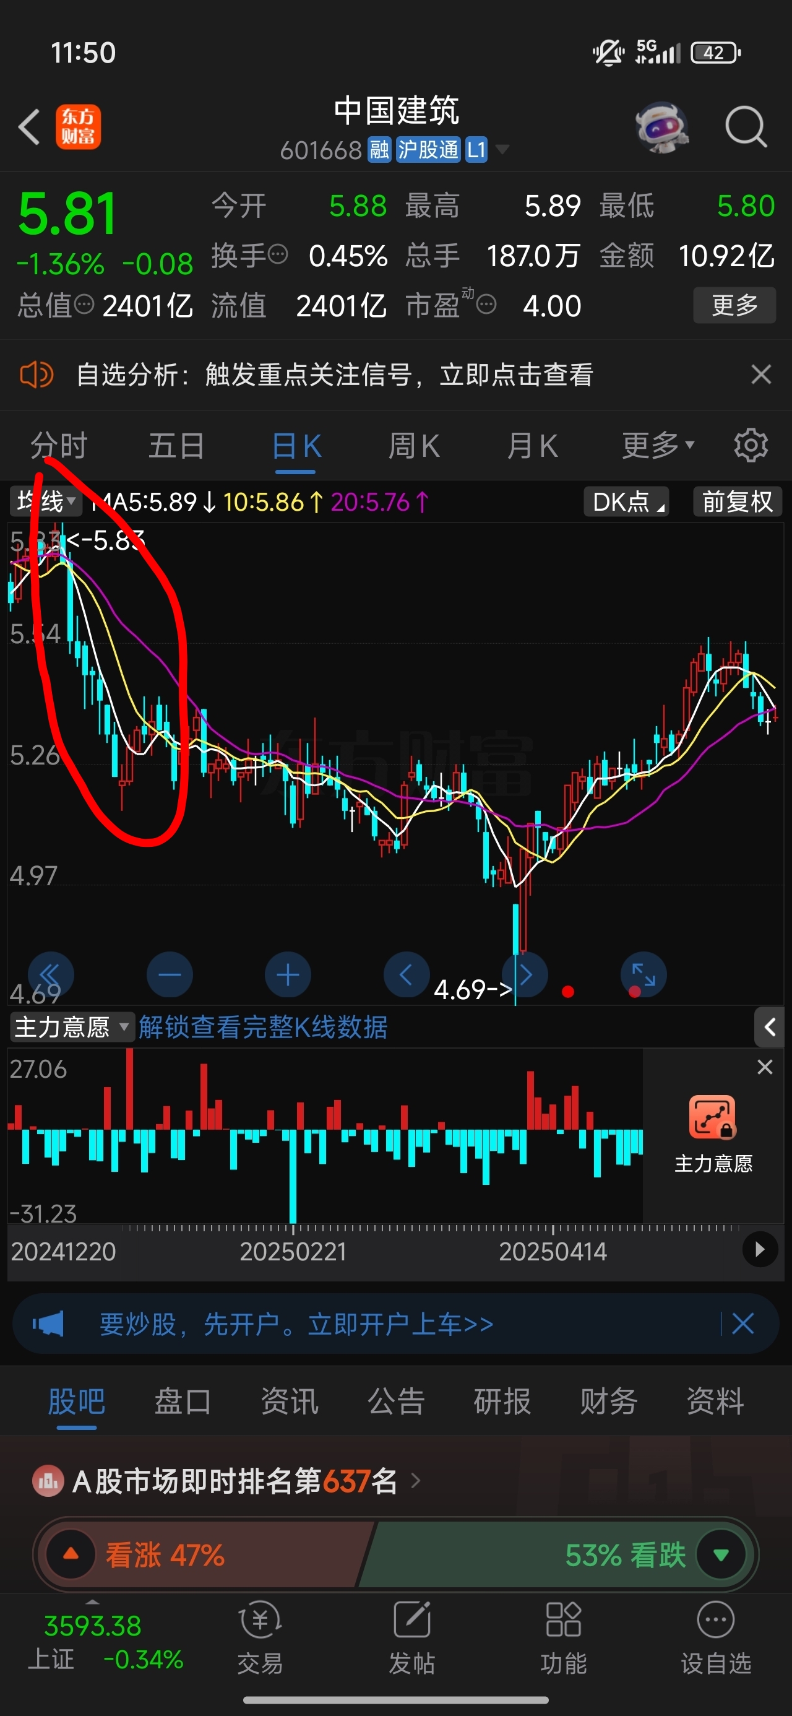792x1716 pixels.
Task: Tap the A股 ranking chart icon
Action: pyautogui.click(x=48, y=1481)
